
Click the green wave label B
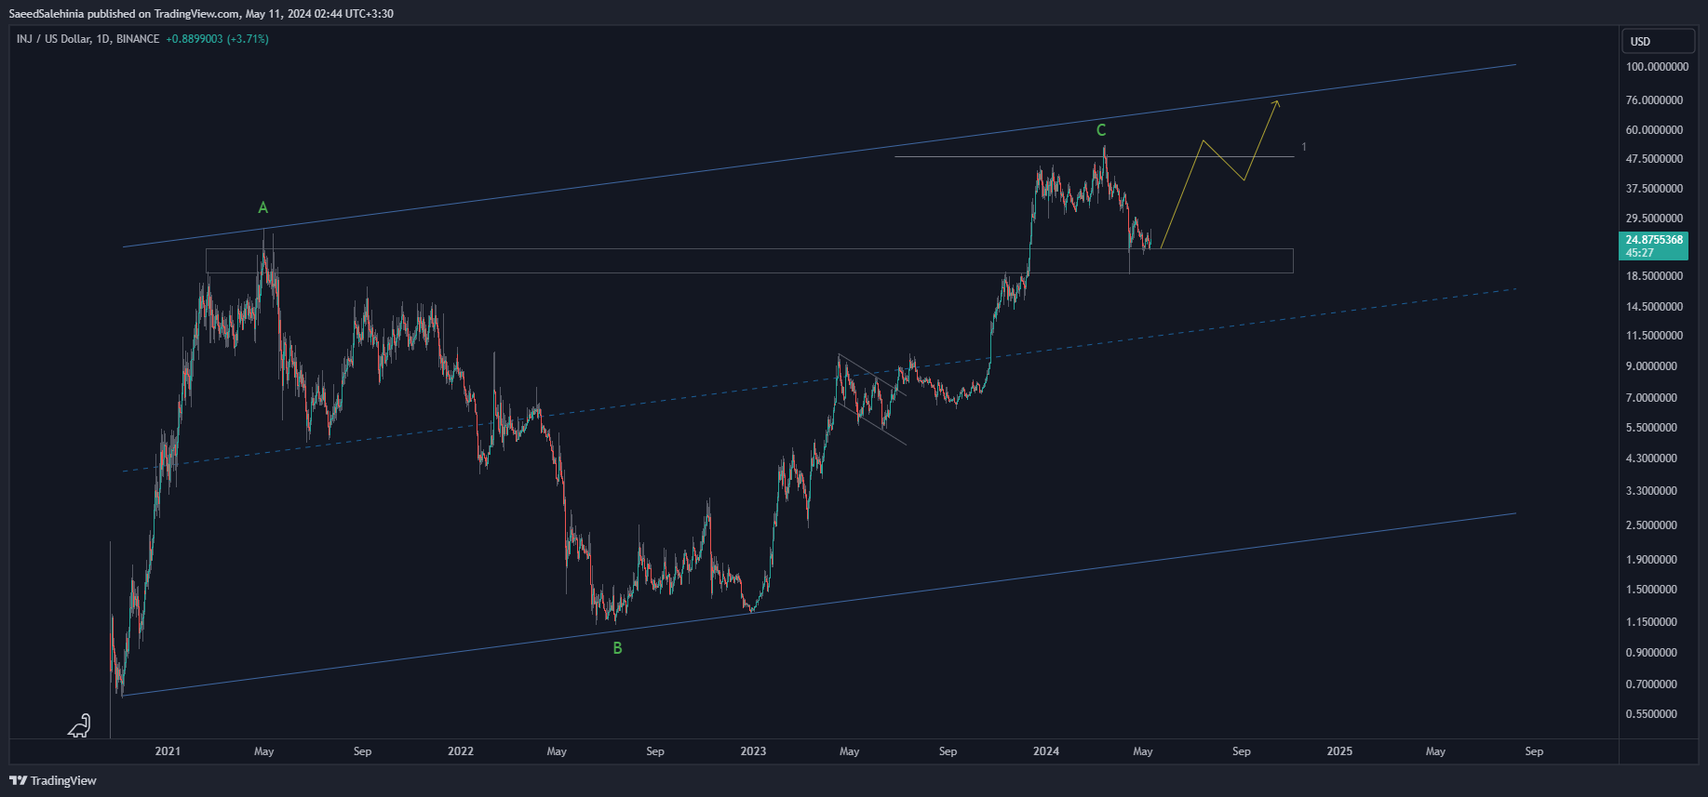(617, 648)
